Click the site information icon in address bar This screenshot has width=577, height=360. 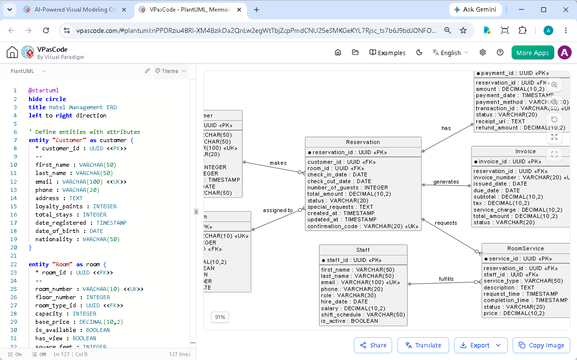coord(67,30)
